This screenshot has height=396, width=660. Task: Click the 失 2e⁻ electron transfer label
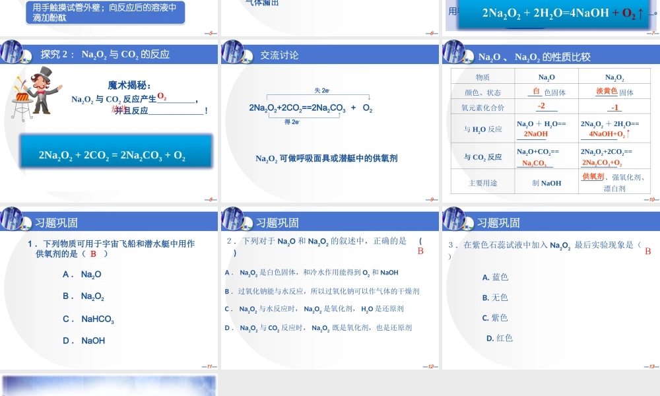click(322, 90)
